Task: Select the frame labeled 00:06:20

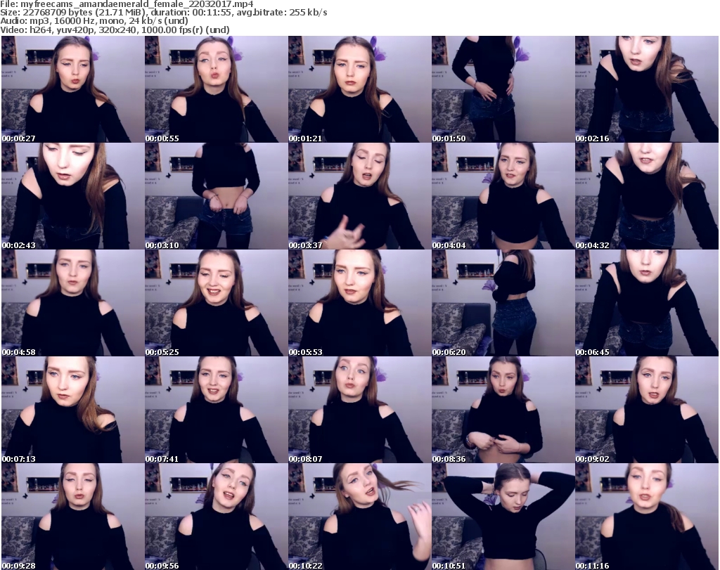Action: (503, 303)
